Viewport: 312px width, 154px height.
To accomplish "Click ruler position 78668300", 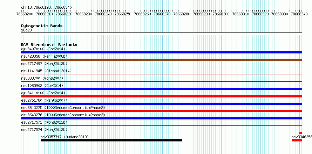I will (221, 14).
